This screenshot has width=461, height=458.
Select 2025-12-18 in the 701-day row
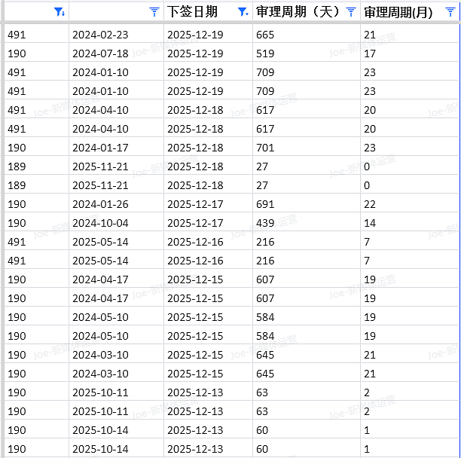click(x=208, y=148)
